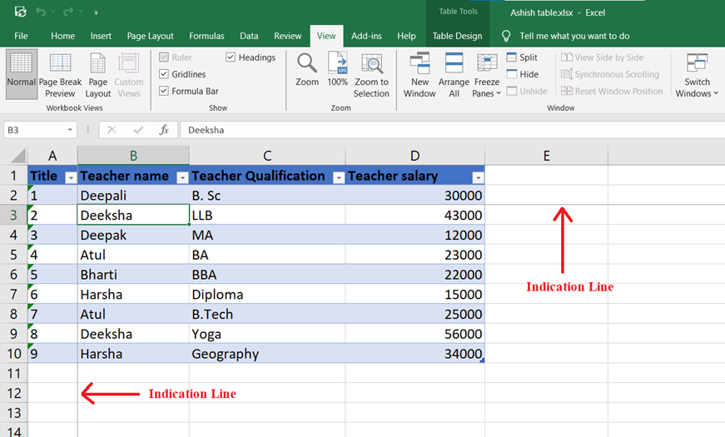Uncheck the Formula Bar checkbox
The image size is (725, 437).
pos(164,91)
